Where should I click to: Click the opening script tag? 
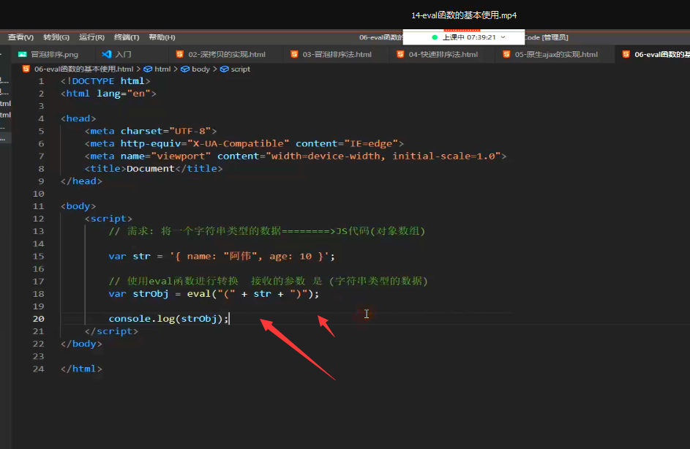[109, 218]
